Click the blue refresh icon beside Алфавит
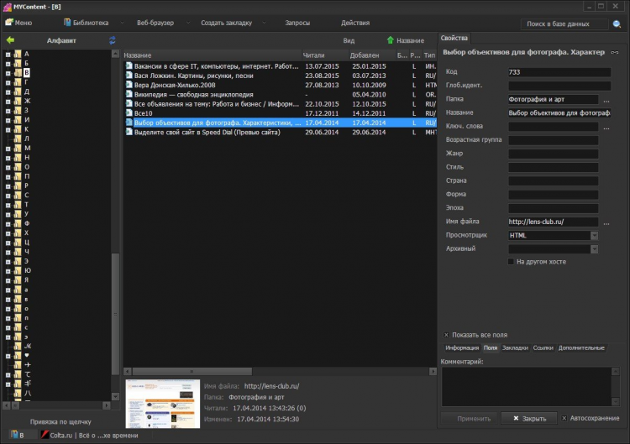 pyautogui.click(x=113, y=39)
